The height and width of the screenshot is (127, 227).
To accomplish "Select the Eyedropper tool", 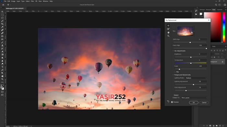I will coord(2,27).
